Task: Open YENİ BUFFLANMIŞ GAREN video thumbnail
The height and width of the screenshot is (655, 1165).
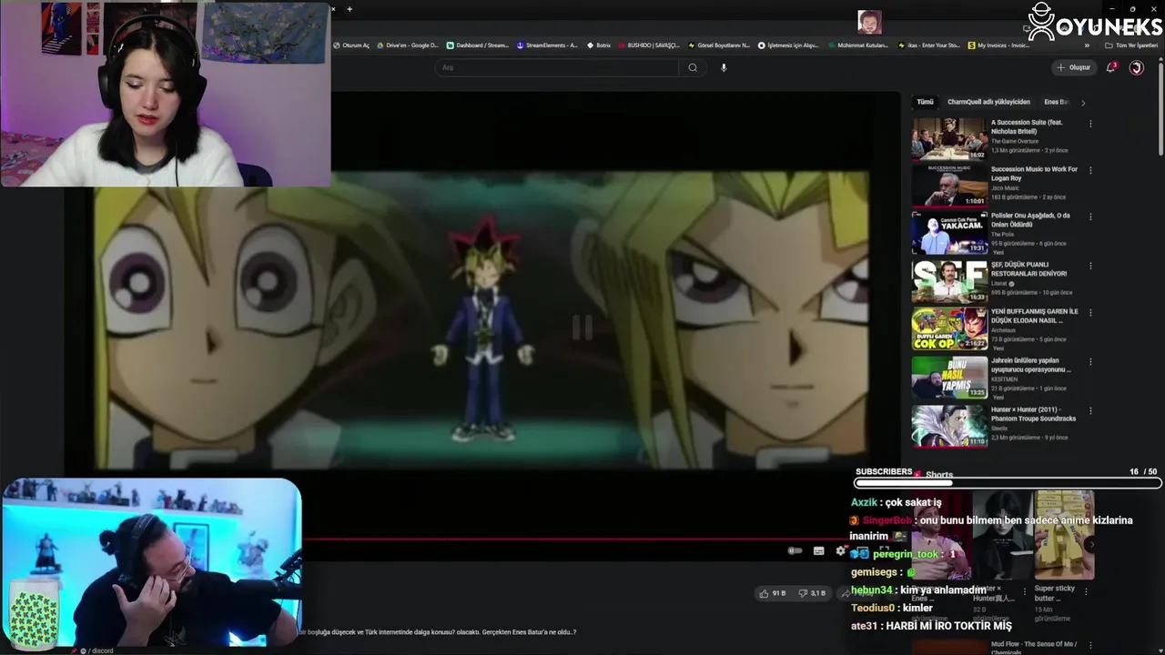Action: (949, 328)
